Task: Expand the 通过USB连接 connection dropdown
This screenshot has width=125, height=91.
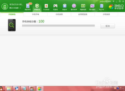Action: [20, 8]
